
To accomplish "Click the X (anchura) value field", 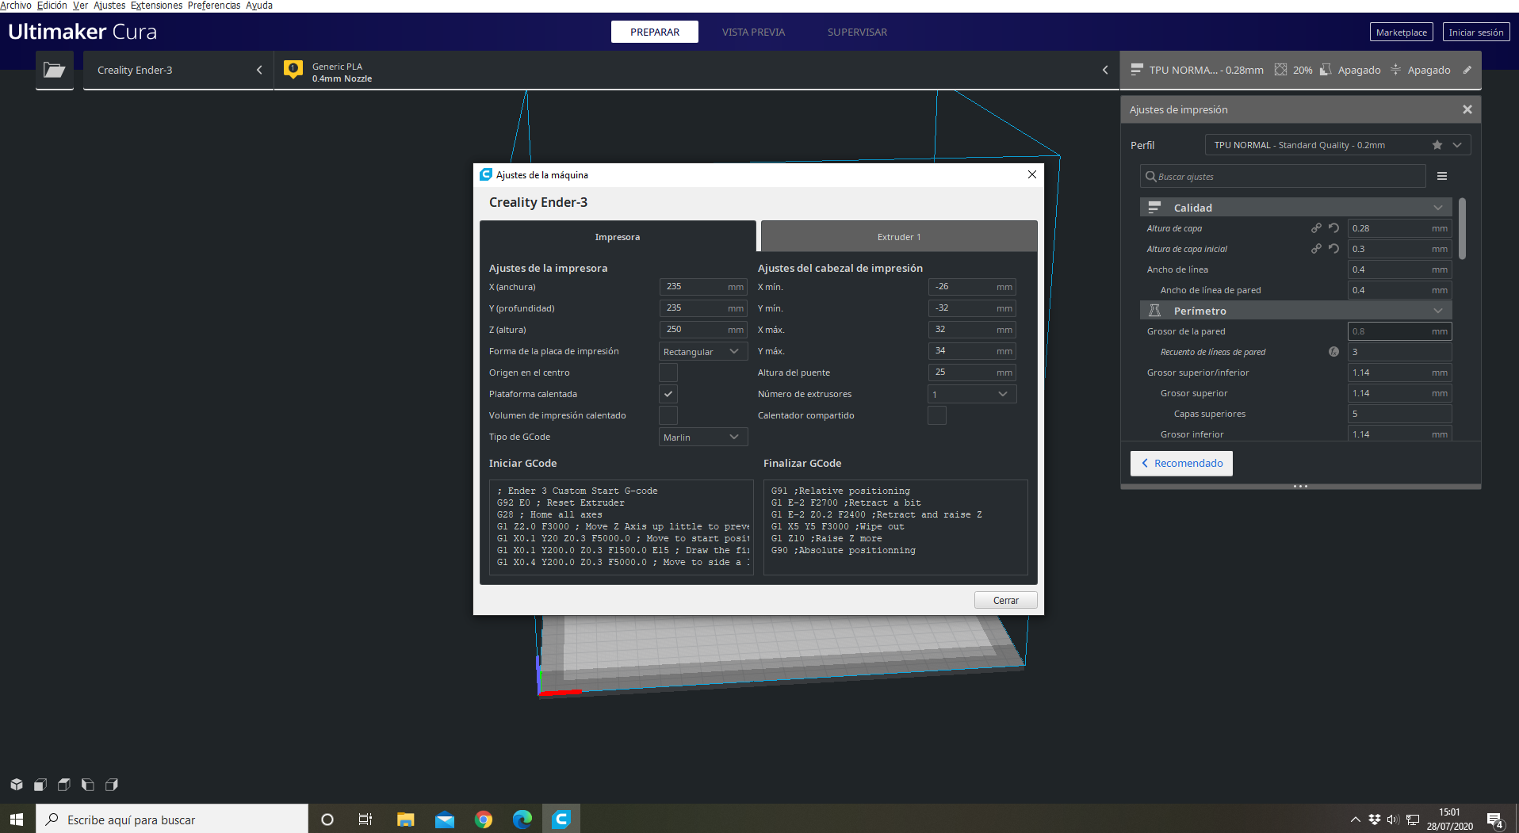I will coord(703,287).
